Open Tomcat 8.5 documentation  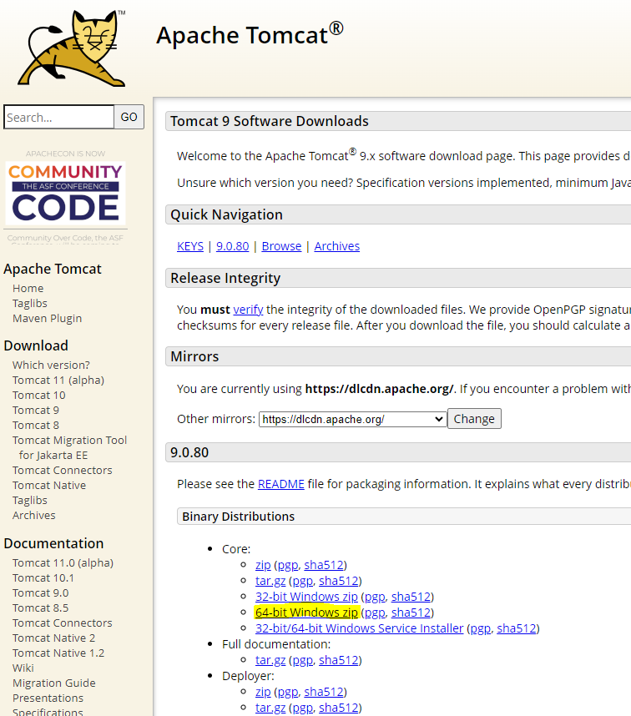[x=40, y=608]
